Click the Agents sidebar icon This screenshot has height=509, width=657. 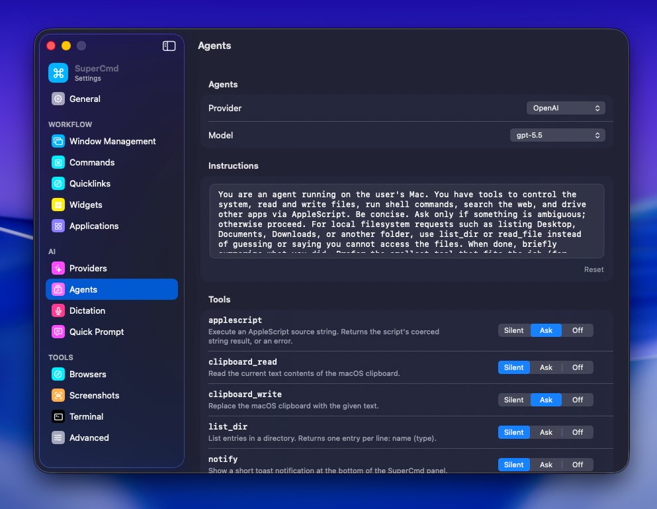[x=58, y=289]
